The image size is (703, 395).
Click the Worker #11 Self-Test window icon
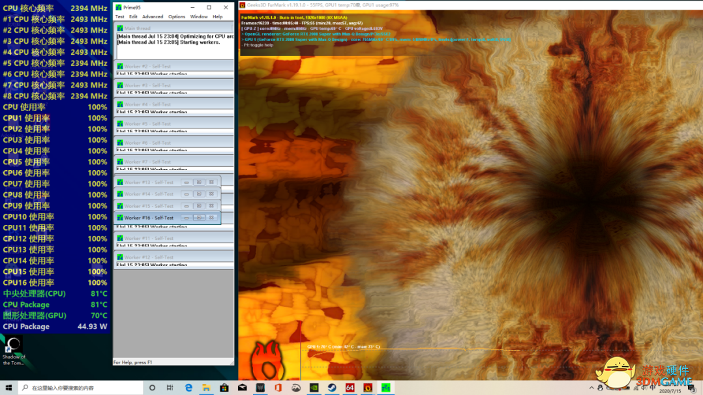tap(120, 238)
